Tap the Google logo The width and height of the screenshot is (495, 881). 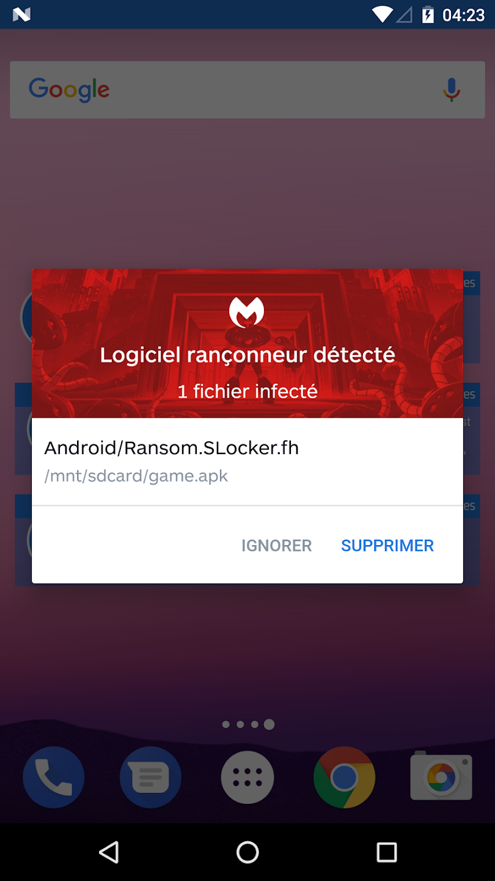(x=69, y=89)
